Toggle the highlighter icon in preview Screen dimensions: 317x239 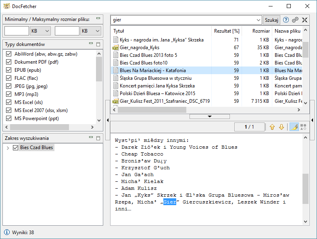294,127
